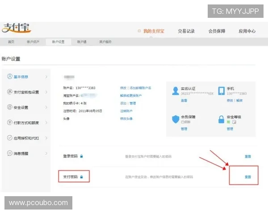Viewport: 268px width, 214px height.
Task: Click 我的银行卡: 4 张 text
Action: 75,103
